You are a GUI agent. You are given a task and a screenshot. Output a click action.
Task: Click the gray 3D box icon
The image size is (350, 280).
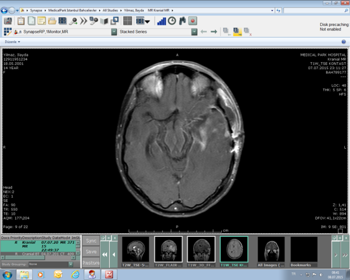[x=104, y=22]
